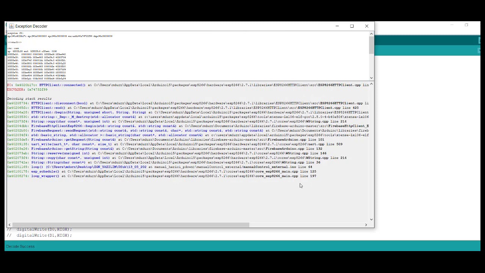The width and height of the screenshot is (485, 273).
Task: Select the loop() manualControl_external.ino line
Action: click(x=160, y=167)
